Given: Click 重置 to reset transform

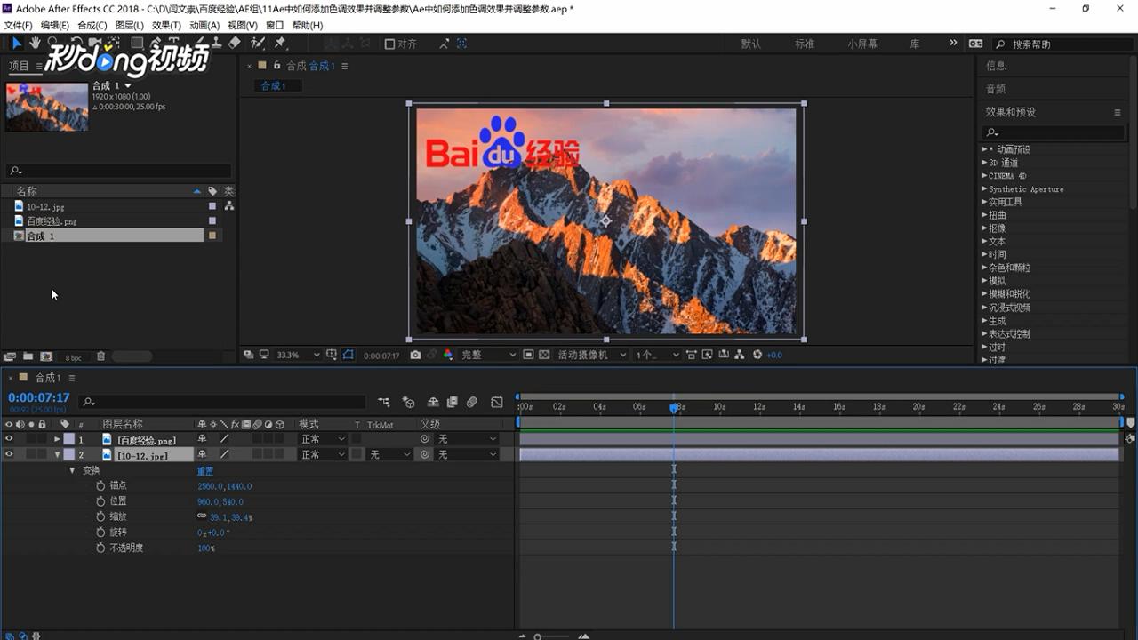Looking at the screenshot, I should click(205, 471).
